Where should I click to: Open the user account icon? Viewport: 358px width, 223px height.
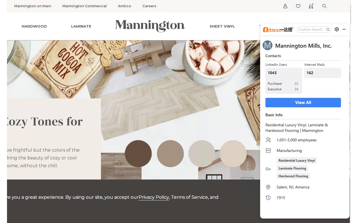pos(285,6)
